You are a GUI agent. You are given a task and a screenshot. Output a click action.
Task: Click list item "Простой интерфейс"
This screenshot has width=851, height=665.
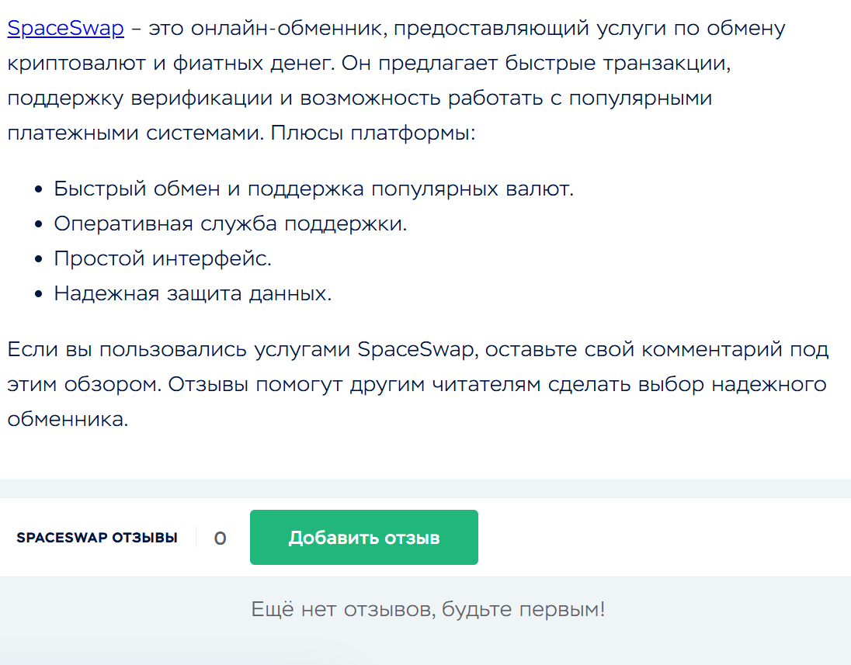(x=162, y=258)
